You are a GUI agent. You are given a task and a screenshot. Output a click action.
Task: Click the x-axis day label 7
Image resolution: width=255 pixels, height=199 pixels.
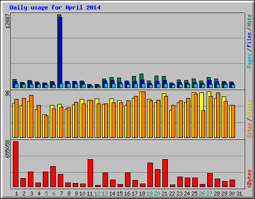pyautogui.click(x=61, y=194)
